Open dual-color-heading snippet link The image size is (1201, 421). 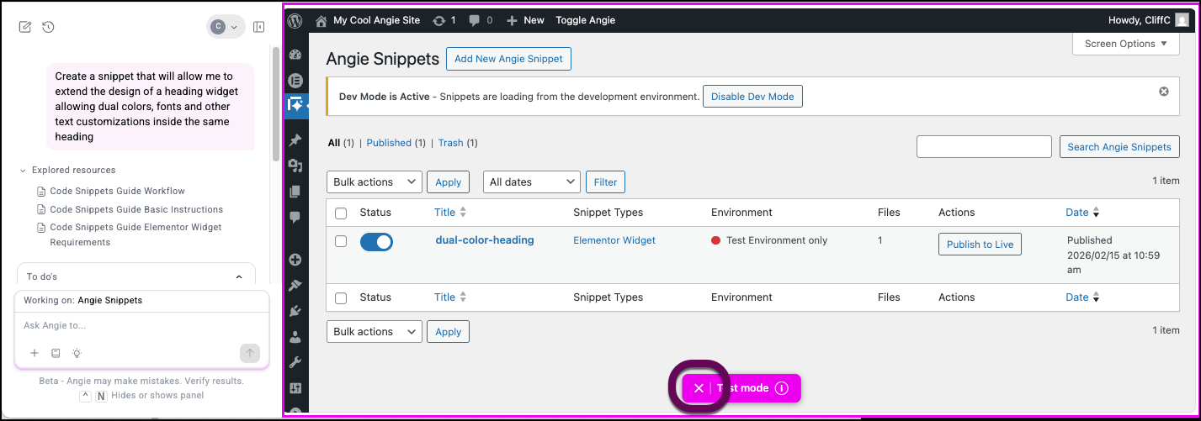pos(485,240)
